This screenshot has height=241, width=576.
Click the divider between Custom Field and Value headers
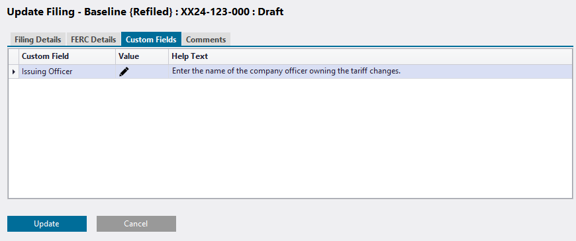(x=115, y=56)
